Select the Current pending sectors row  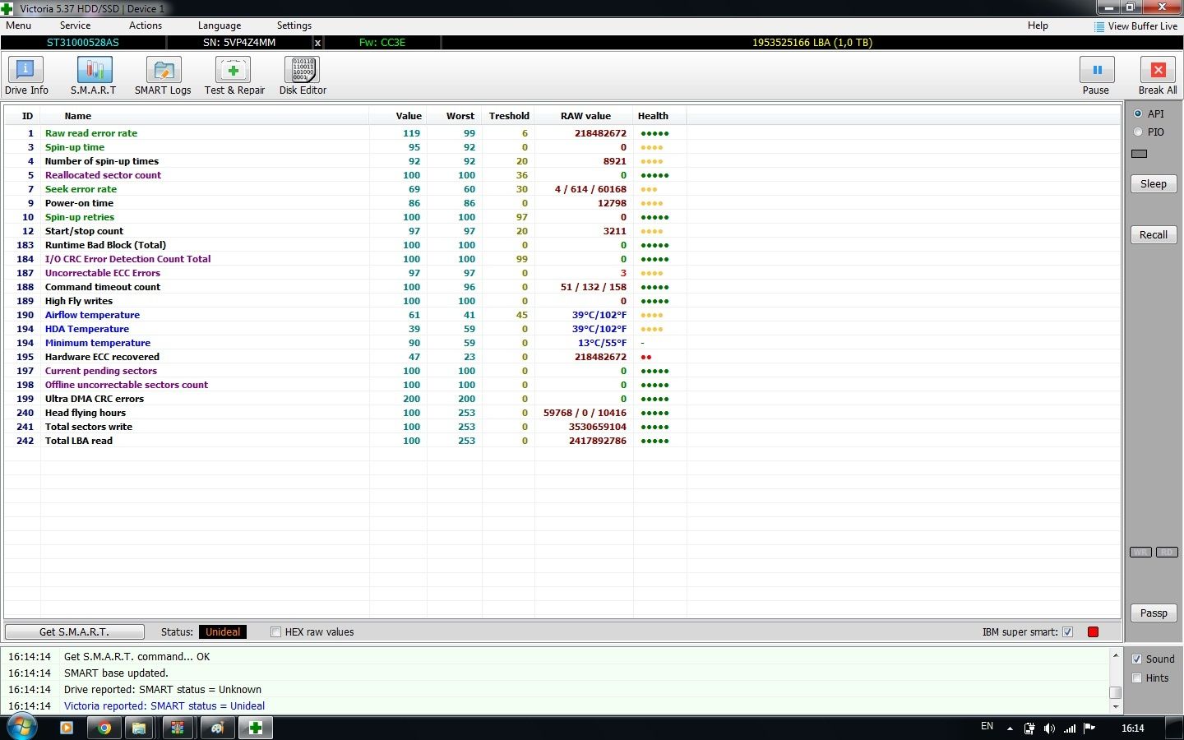(562, 371)
